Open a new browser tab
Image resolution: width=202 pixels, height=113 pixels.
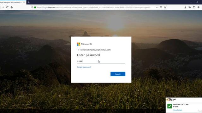coord(29,2)
